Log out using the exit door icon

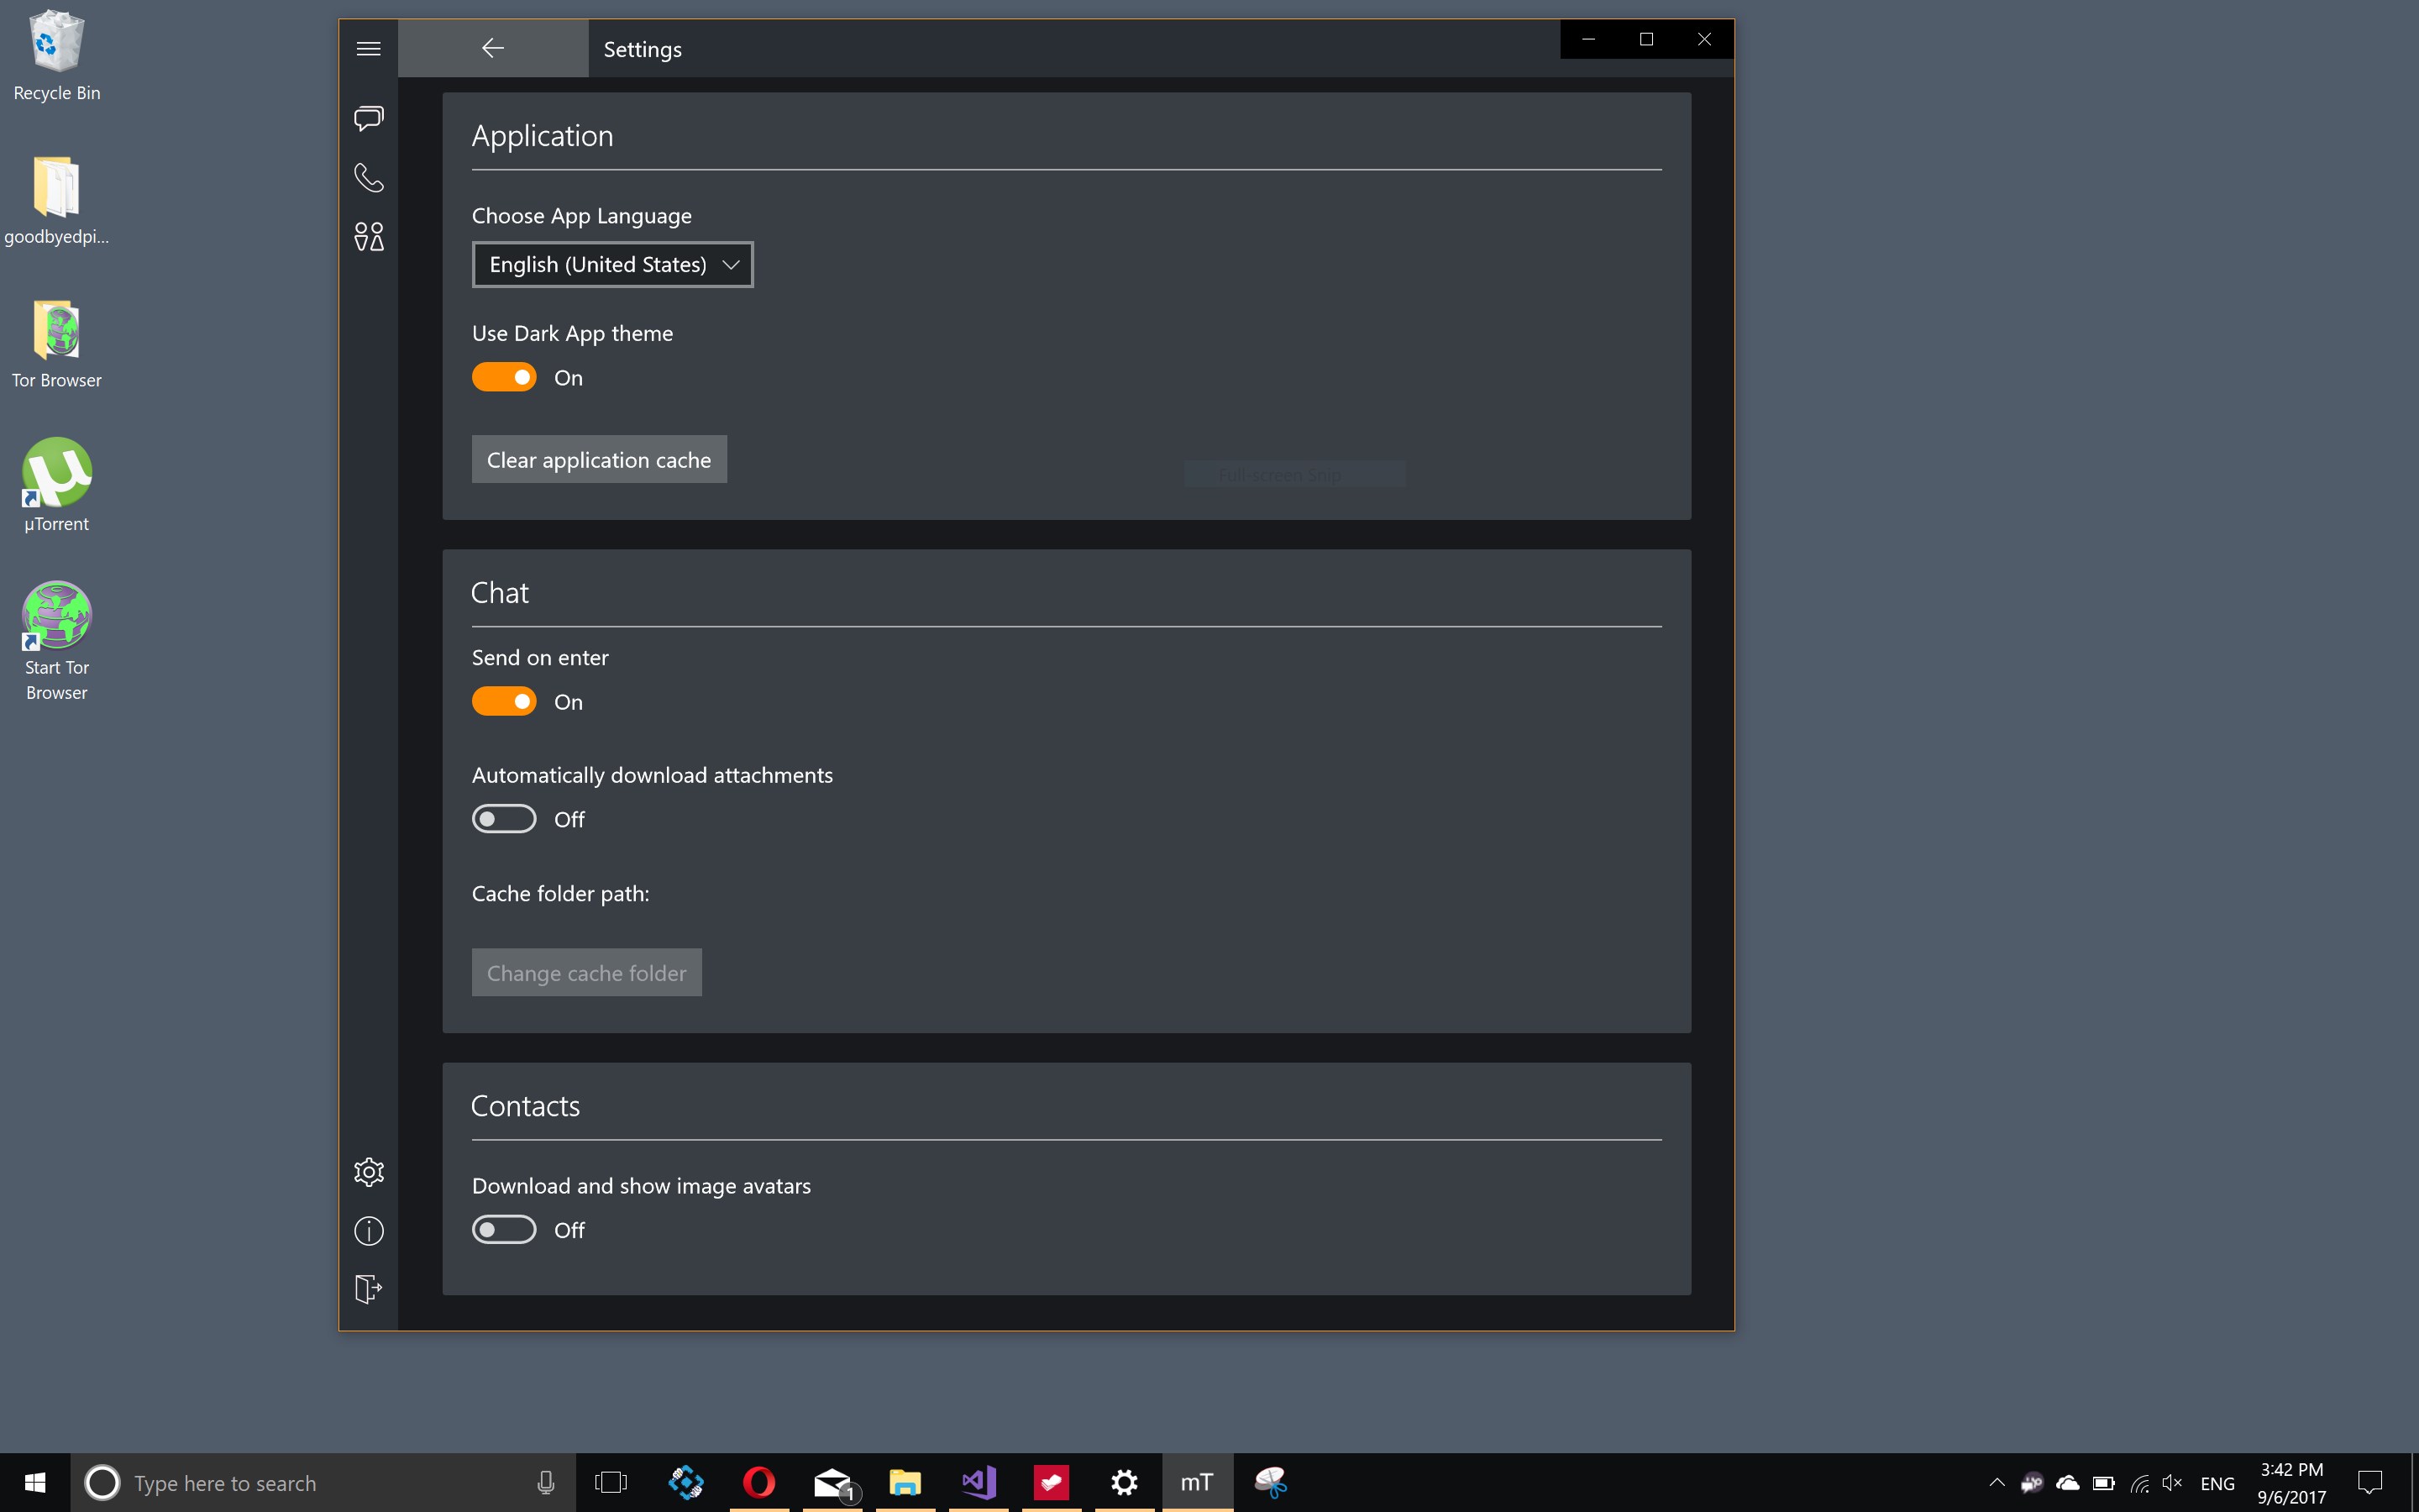click(x=369, y=1289)
